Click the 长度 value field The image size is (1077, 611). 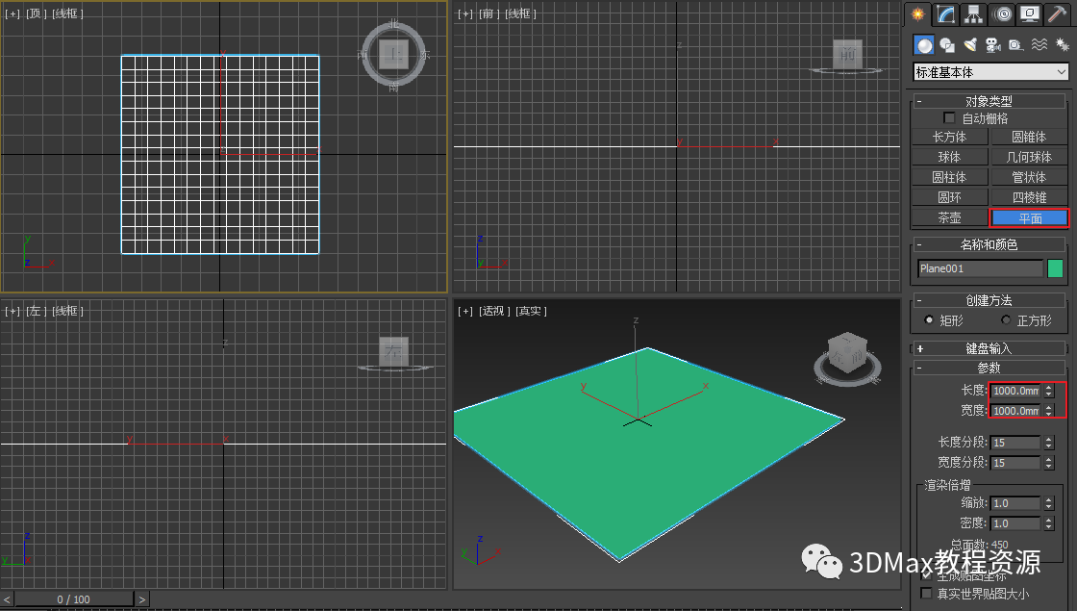tap(1015, 391)
